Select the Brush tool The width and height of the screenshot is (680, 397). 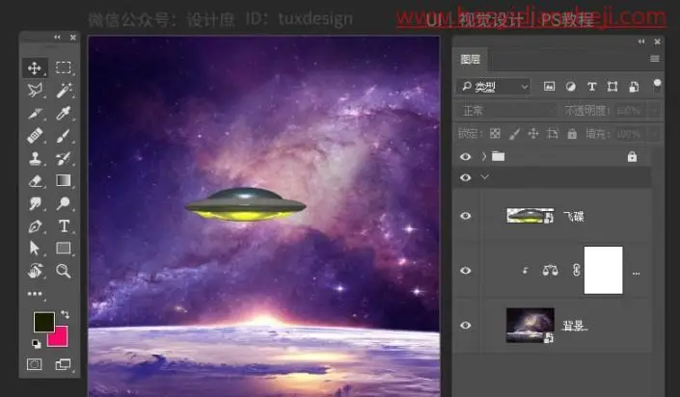point(64,136)
